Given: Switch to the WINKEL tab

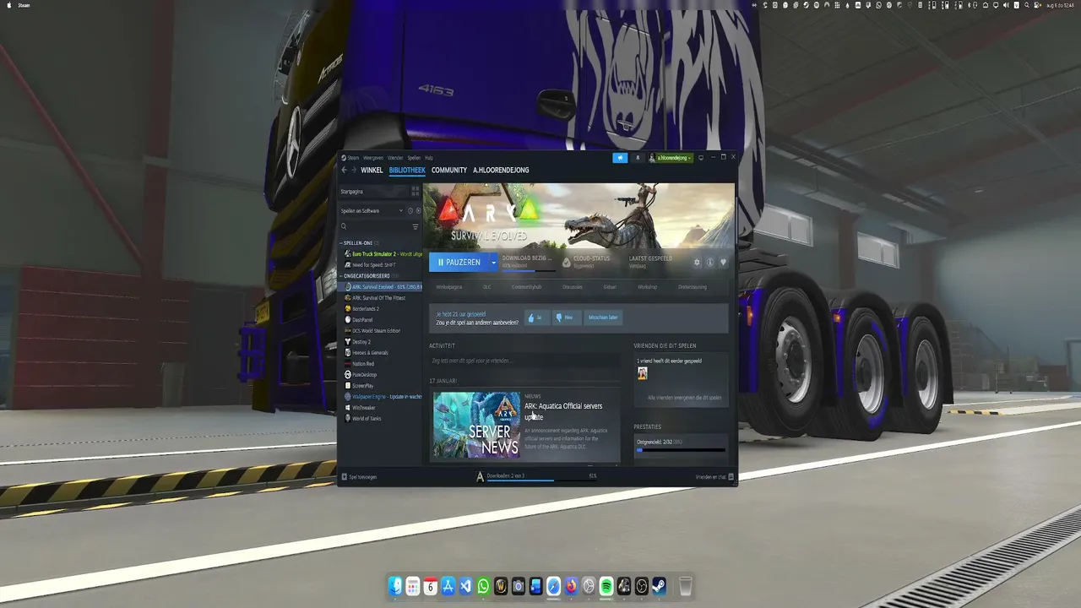Looking at the screenshot, I should pos(372,170).
